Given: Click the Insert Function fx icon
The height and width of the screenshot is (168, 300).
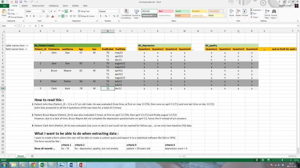Looking at the screenshot, I should [x=35, y=26].
